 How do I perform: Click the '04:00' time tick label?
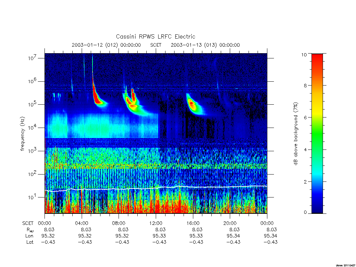pos(81,223)
